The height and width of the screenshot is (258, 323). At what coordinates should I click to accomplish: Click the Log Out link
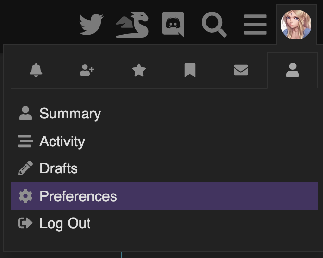[x=65, y=223]
